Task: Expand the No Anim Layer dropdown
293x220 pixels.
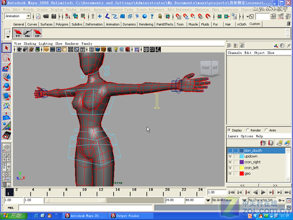Action: [208, 200]
